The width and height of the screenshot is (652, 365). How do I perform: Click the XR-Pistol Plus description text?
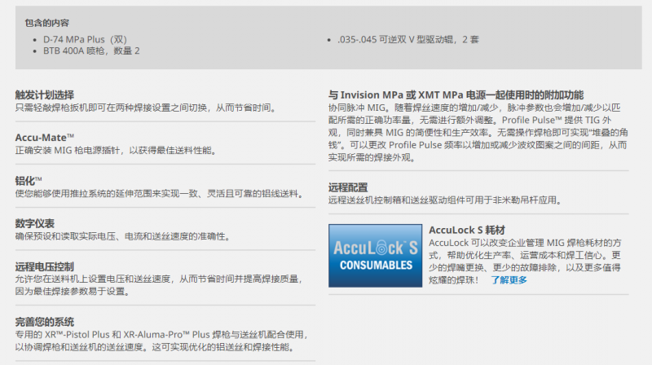(x=161, y=341)
